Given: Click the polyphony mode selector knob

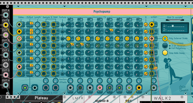Looking at the screenshot, I should tap(165, 45).
